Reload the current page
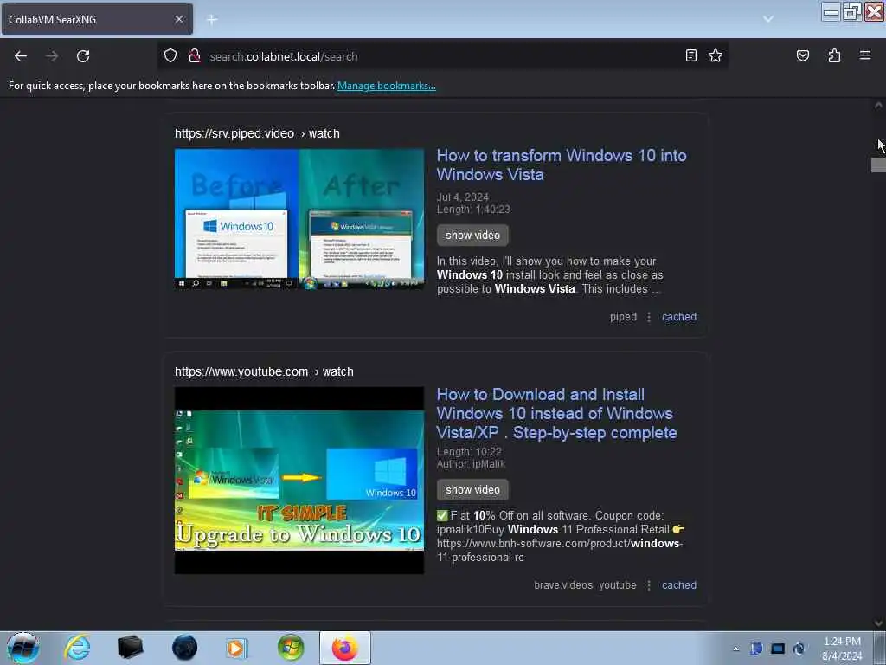 pos(83,56)
